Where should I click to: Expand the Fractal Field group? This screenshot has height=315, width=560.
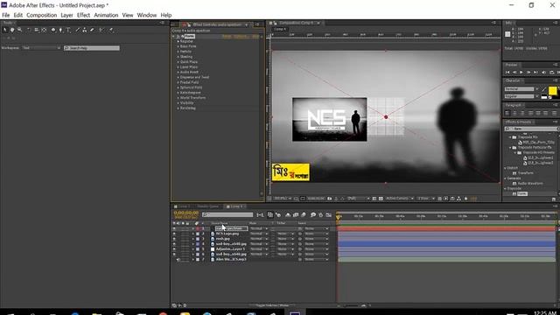[178, 82]
